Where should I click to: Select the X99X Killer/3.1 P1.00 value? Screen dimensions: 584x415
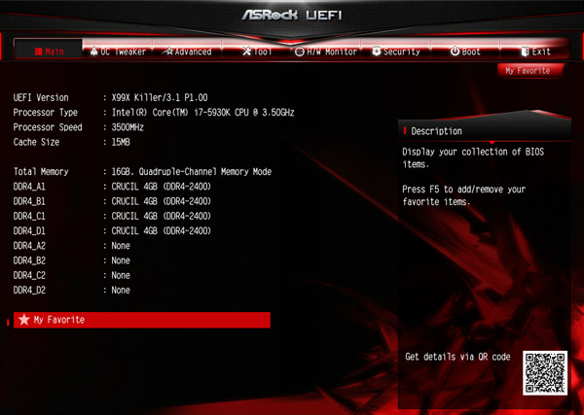point(160,98)
